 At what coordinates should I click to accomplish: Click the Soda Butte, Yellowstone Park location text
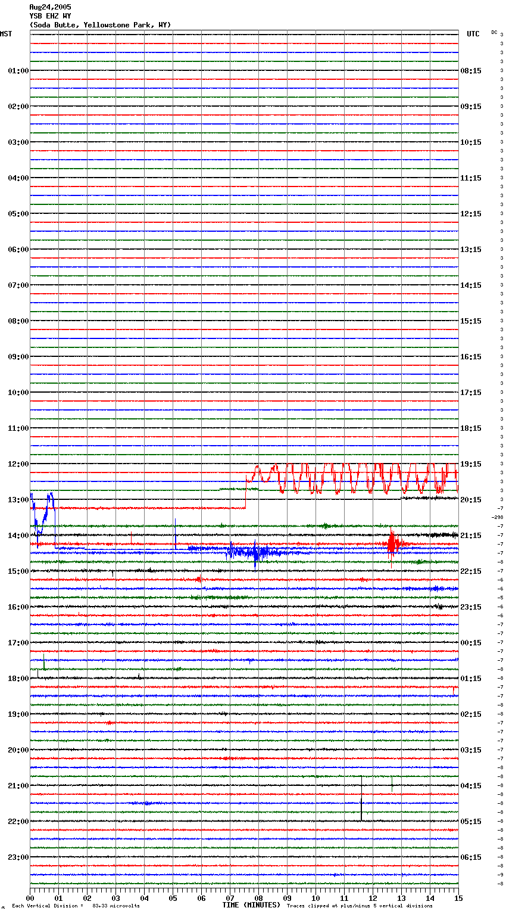pyautogui.click(x=100, y=25)
